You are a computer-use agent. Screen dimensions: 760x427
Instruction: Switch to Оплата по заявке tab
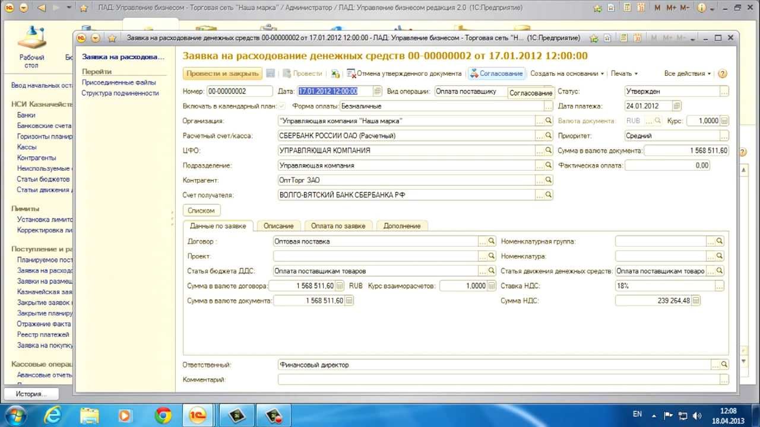pos(338,226)
